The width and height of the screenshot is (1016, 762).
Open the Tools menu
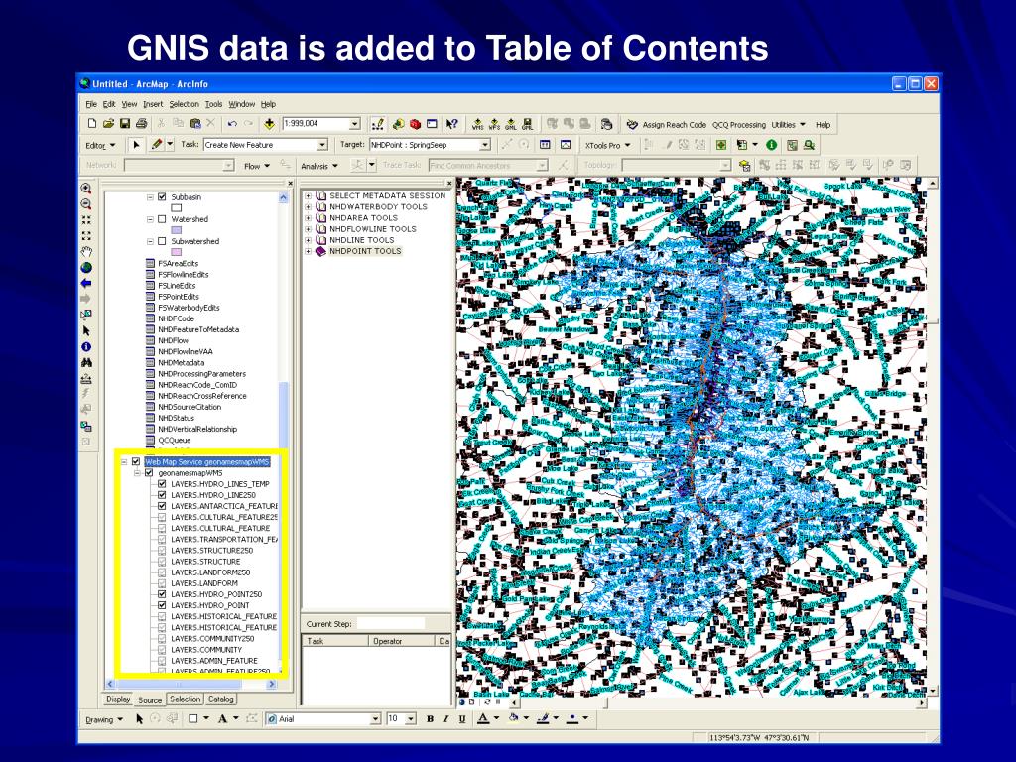pos(214,104)
